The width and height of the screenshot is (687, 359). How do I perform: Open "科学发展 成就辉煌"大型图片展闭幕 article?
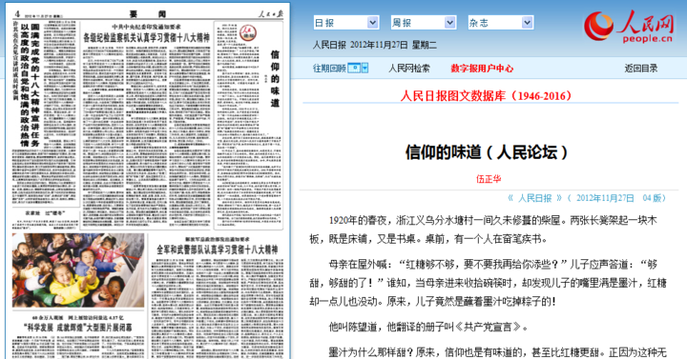77,328
